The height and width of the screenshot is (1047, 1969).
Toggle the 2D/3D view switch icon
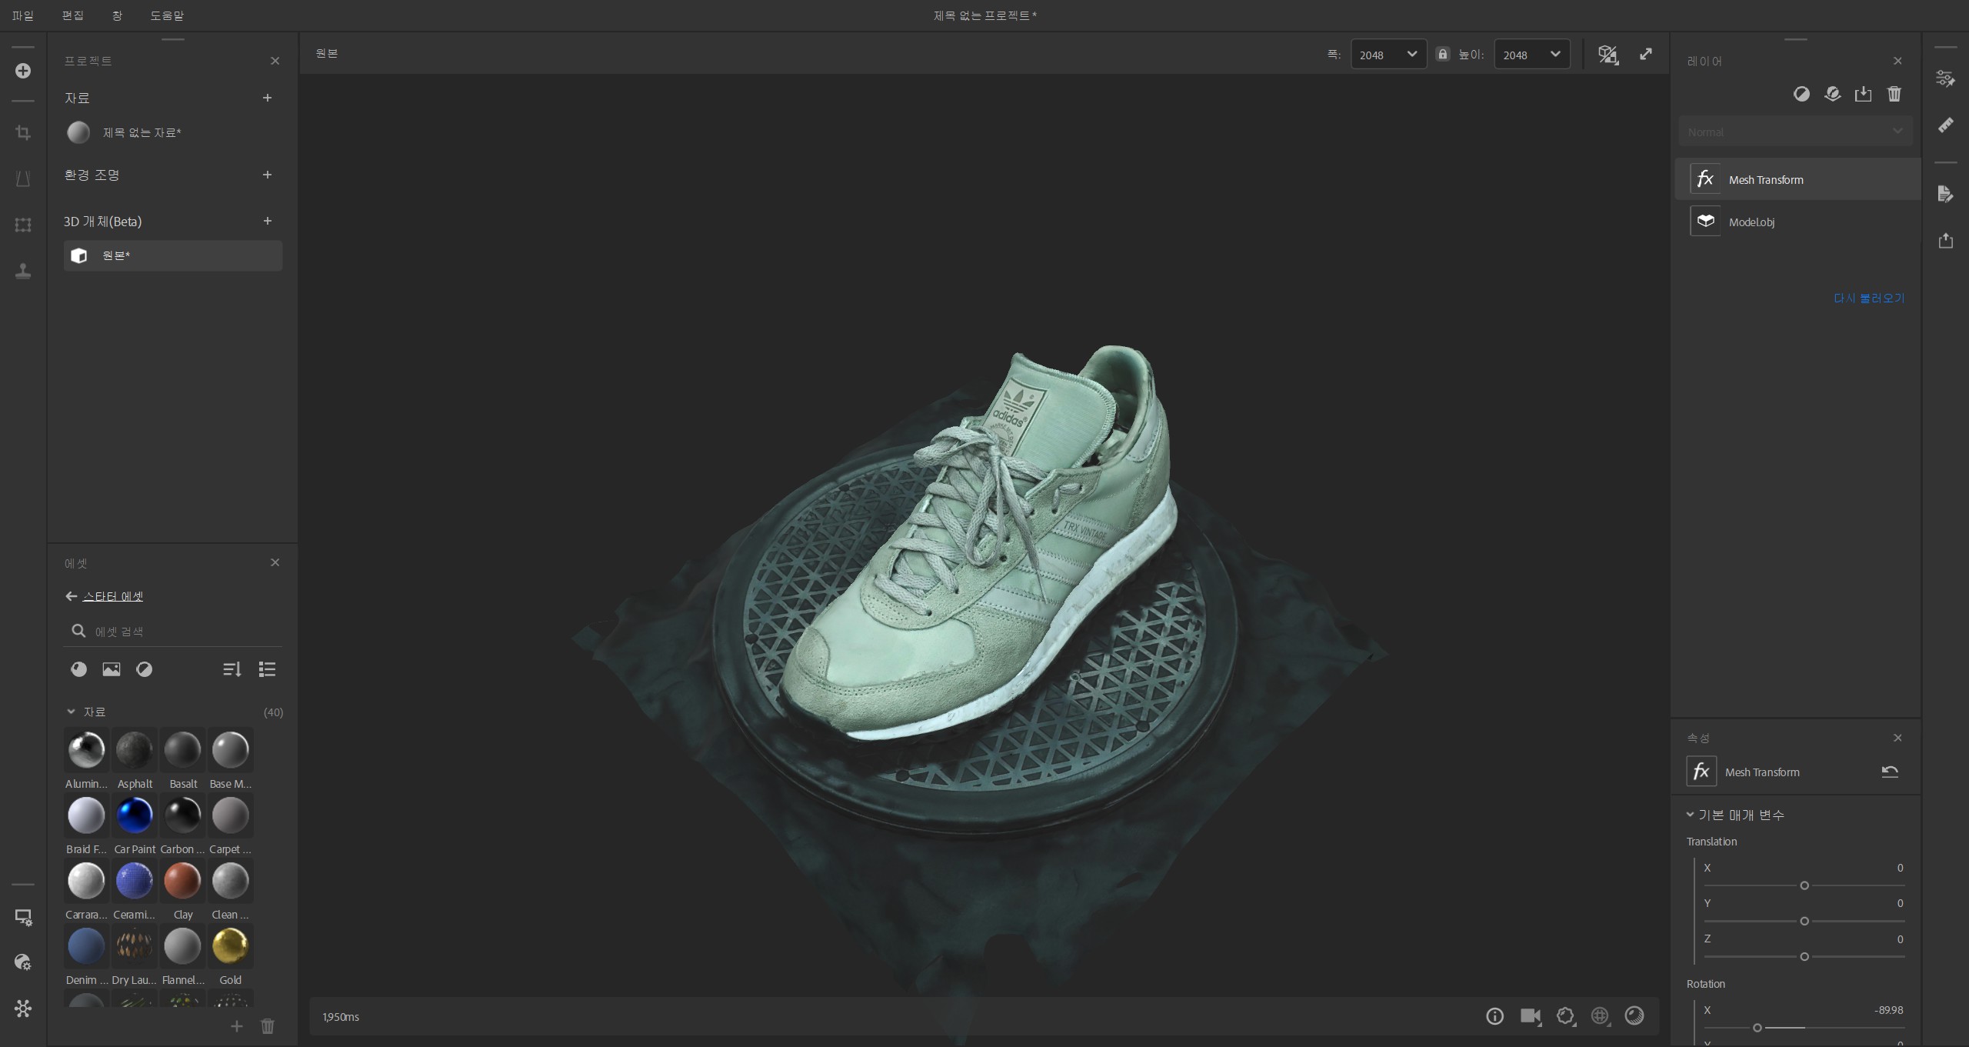1608,54
